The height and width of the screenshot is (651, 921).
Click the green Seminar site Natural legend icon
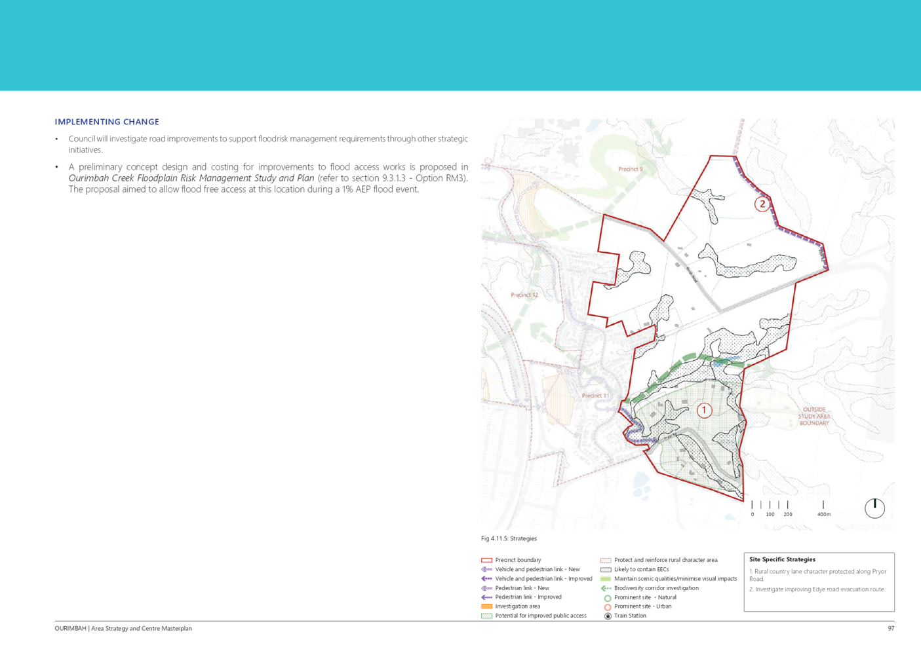(607, 598)
